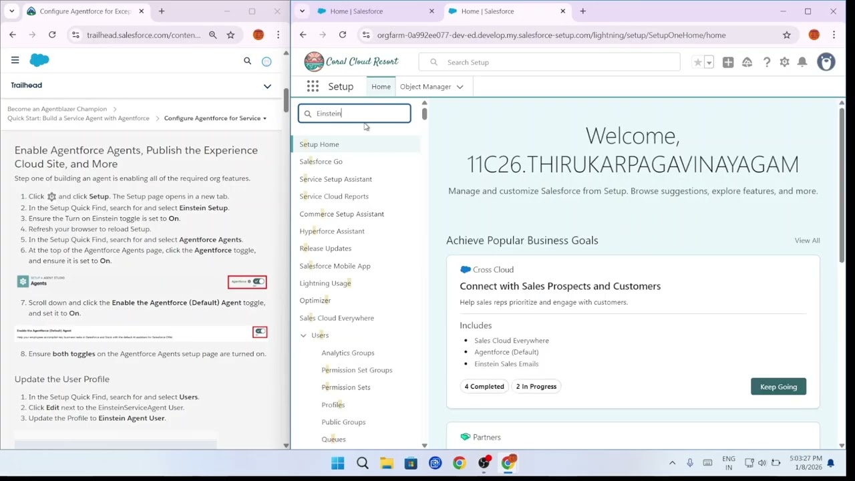This screenshot has width=855, height=481.
Task: Reload the Salesforce Setup browser page
Action: pos(343,35)
